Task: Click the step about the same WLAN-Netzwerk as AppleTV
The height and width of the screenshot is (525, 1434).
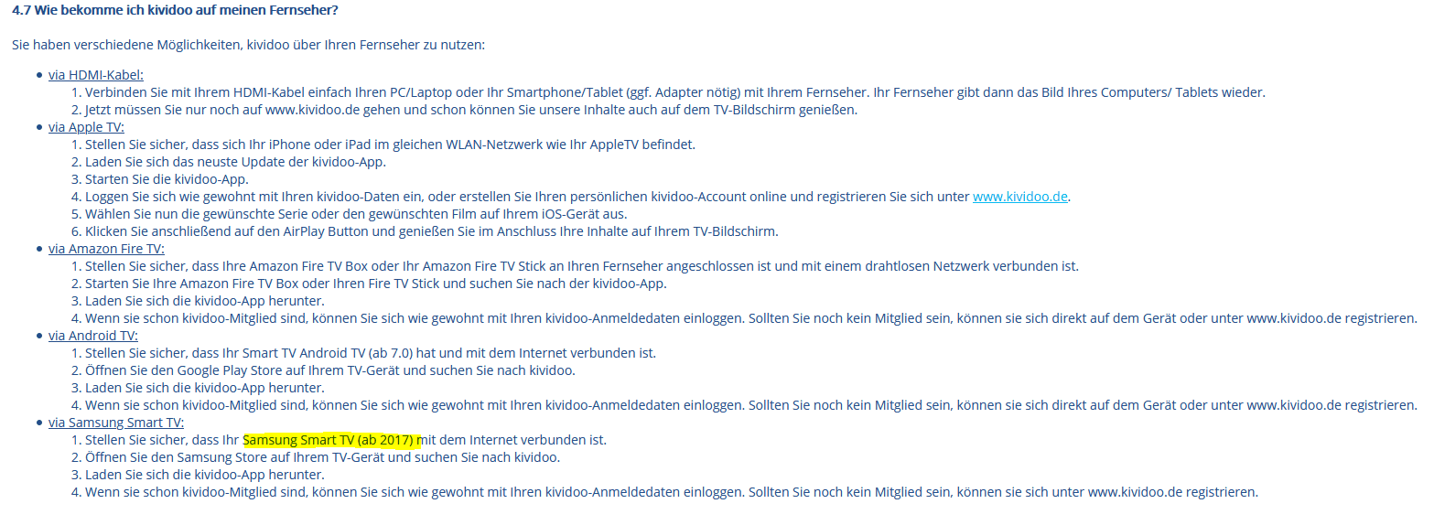Action: [384, 145]
